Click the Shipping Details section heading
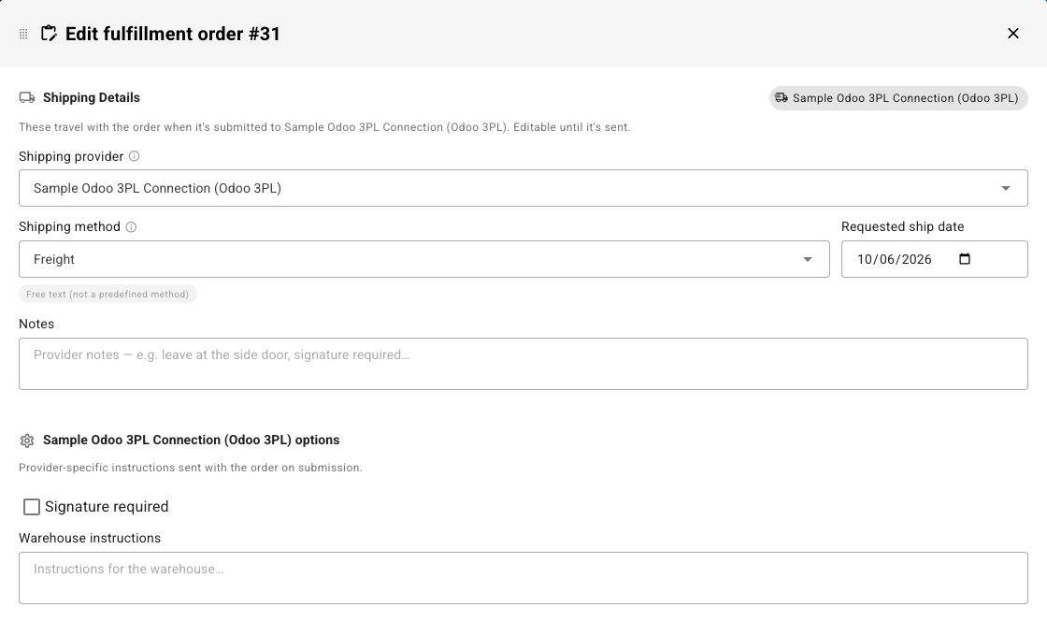Screen dimensions: 1047x636 click(92, 97)
